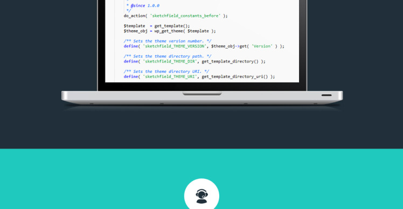Click the black bezel below the code screen

pos(202,87)
